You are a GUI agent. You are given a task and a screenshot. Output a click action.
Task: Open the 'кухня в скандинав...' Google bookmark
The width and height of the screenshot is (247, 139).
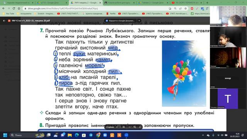(x=93, y=14)
